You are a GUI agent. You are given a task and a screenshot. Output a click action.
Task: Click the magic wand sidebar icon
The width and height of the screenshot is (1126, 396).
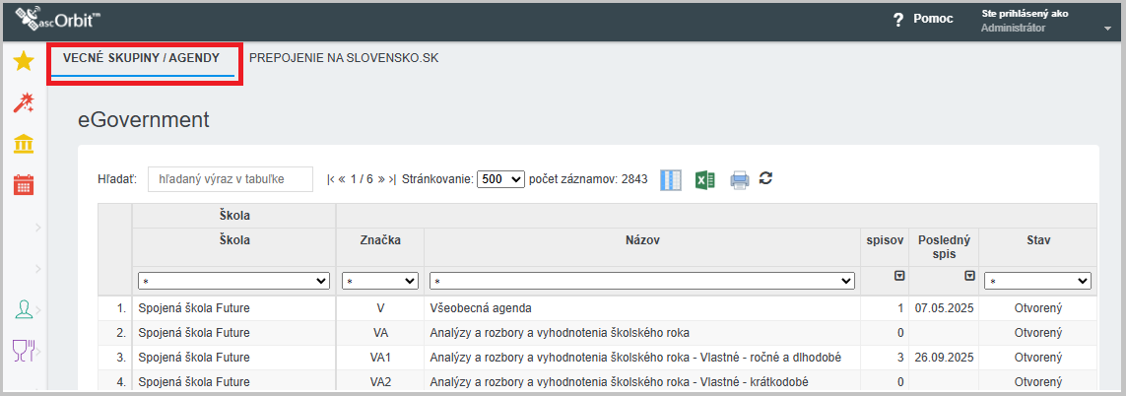pos(24,103)
